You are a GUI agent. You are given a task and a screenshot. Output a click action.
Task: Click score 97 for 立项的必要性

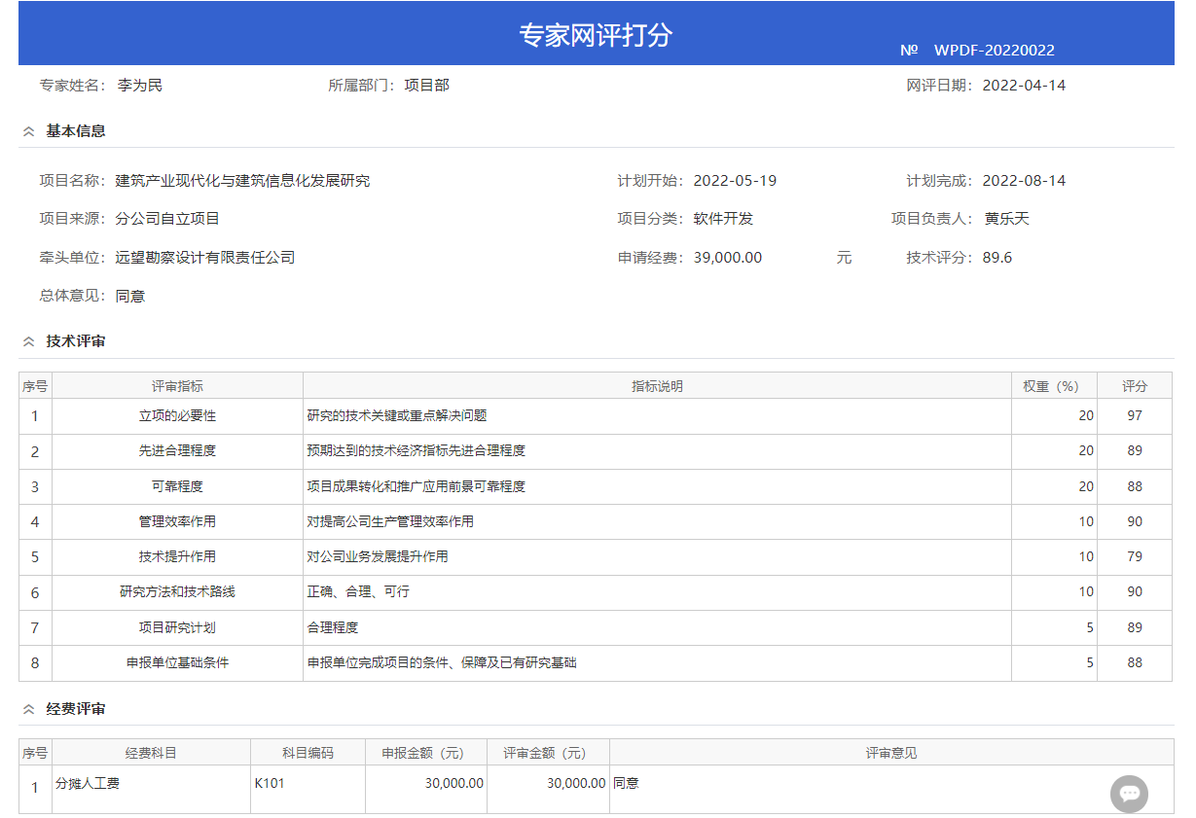(1135, 416)
